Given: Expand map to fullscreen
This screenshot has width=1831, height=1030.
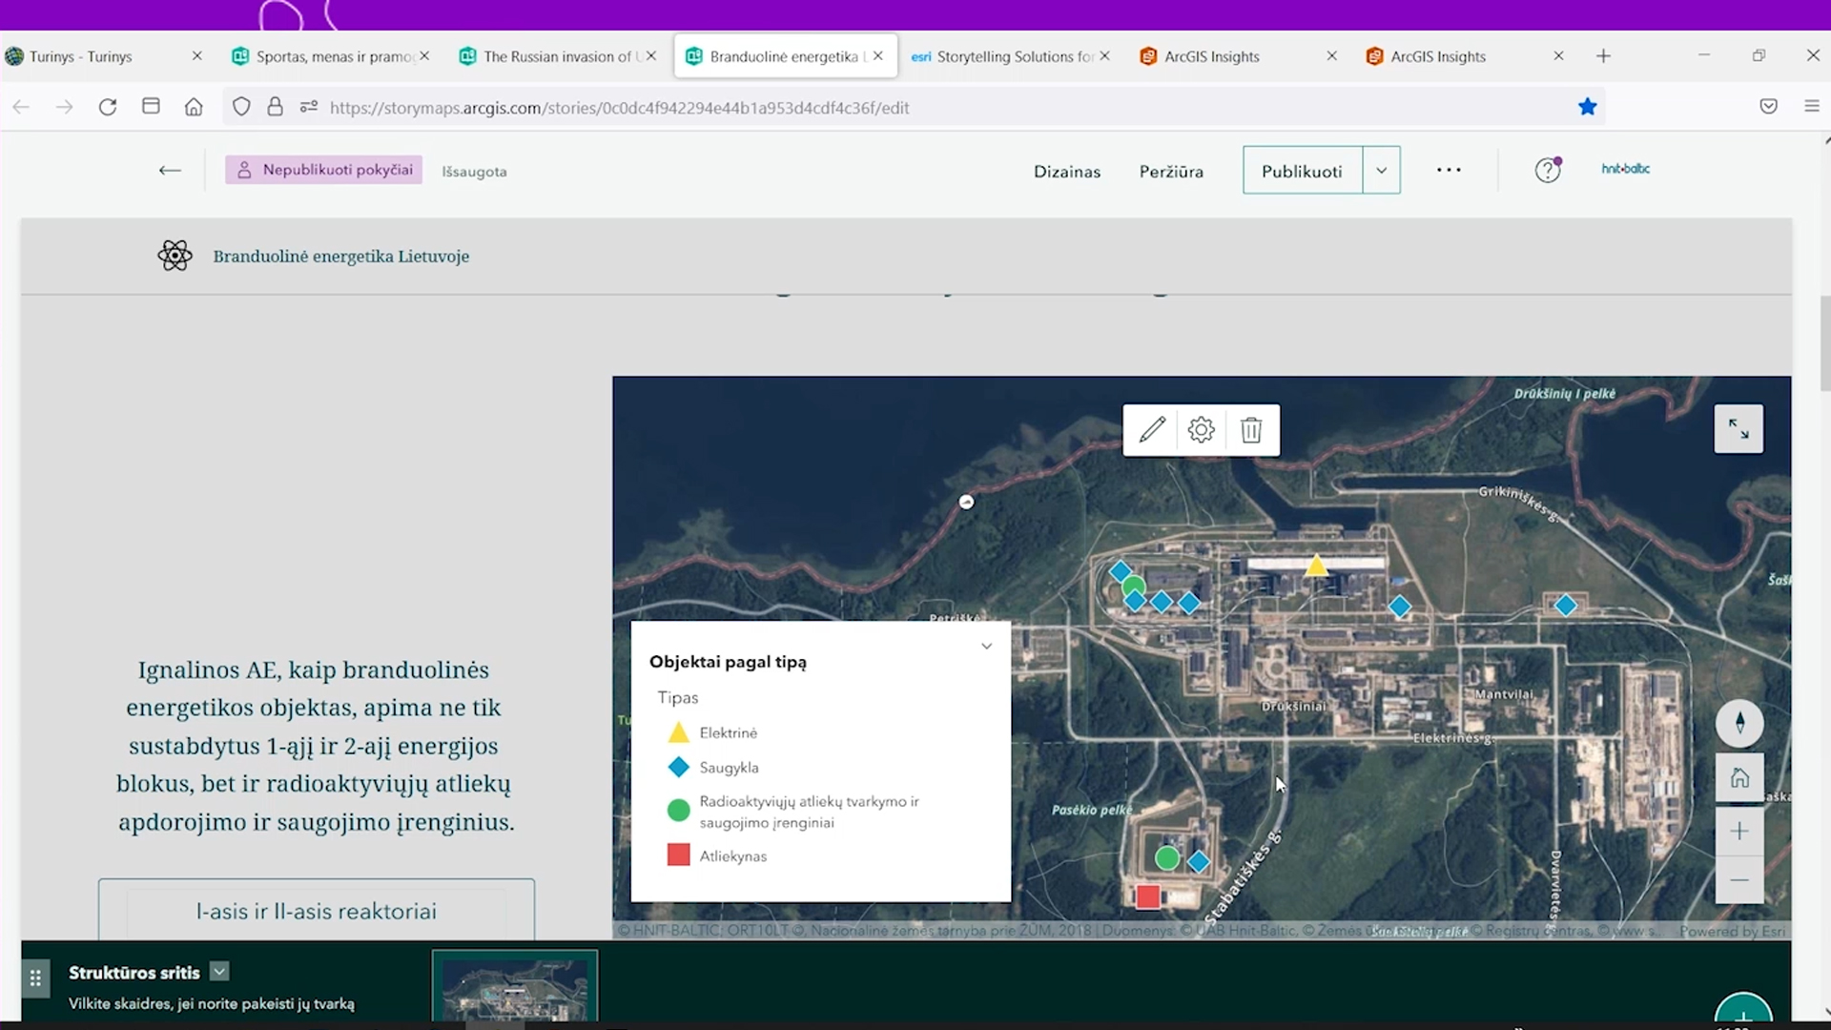Looking at the screenshot, I should [1738, 429].
